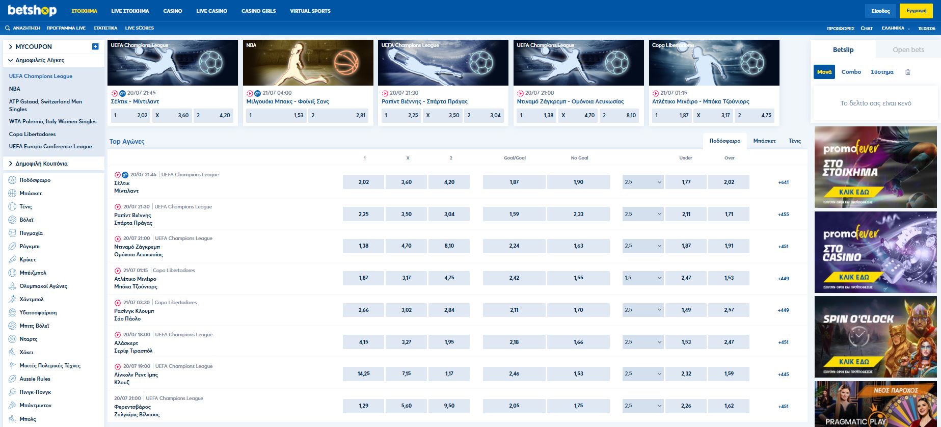Open the 2.5 goals dropdown for Σέλτικ match

(x=643, y=182)
